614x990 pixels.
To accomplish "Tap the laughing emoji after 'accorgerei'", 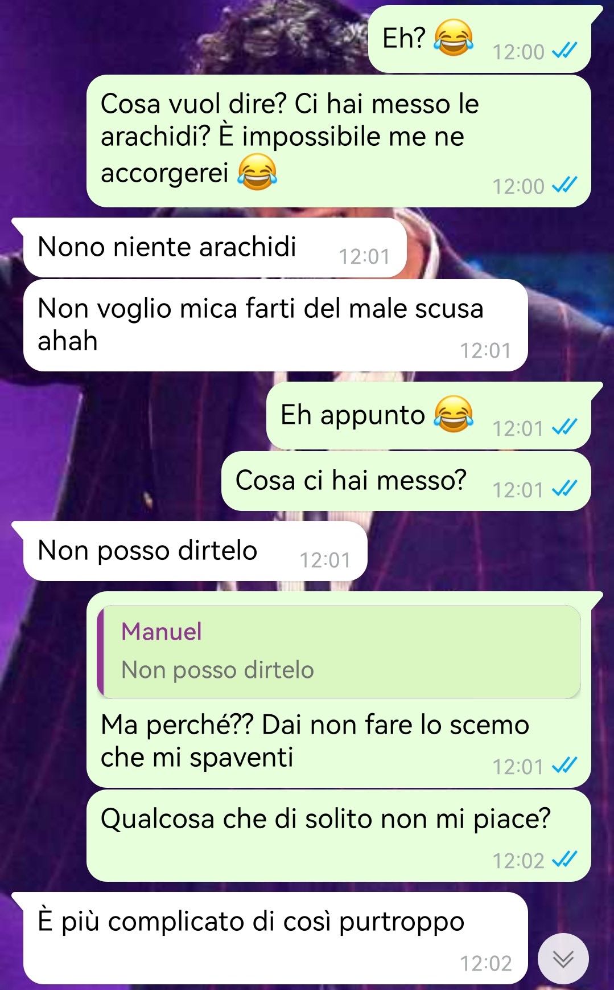I will (257, 171).
